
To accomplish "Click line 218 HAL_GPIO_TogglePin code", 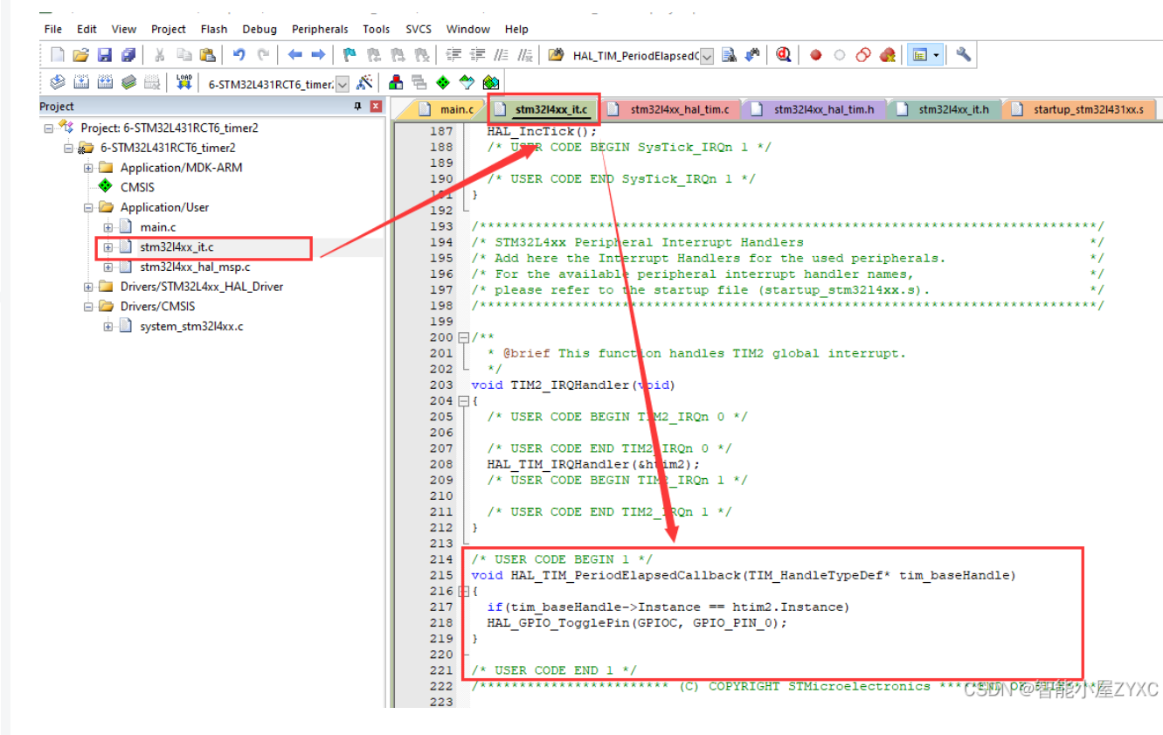I will 637,623.
